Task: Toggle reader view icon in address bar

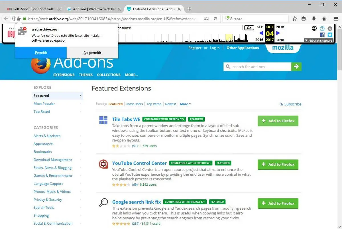Action: (x=206, y=19)
